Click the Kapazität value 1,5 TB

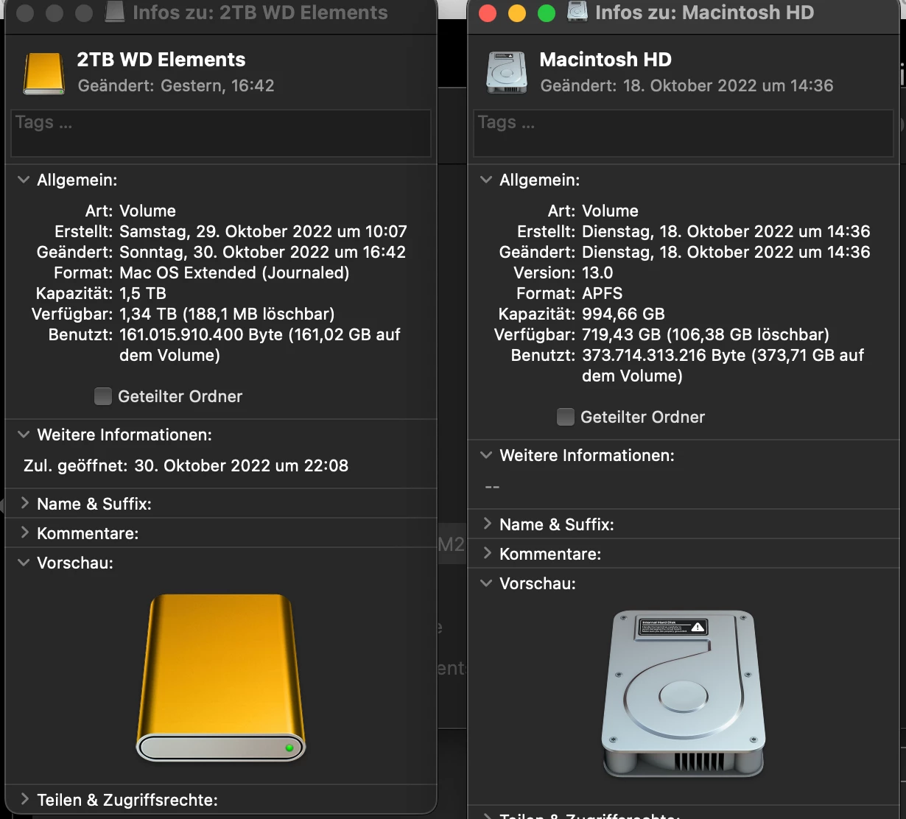pos(143,293)
